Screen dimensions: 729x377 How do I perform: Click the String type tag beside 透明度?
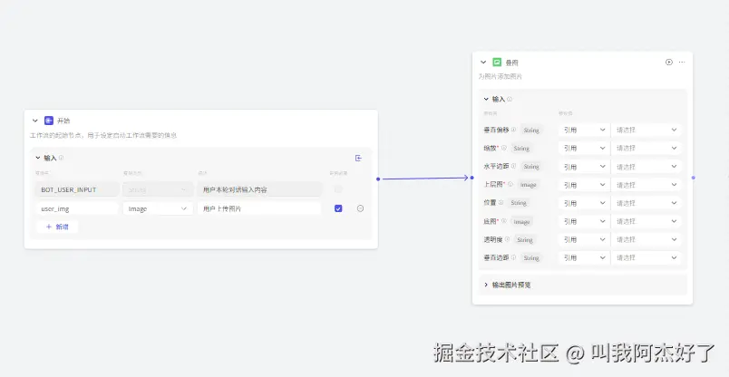click(524, 240)
